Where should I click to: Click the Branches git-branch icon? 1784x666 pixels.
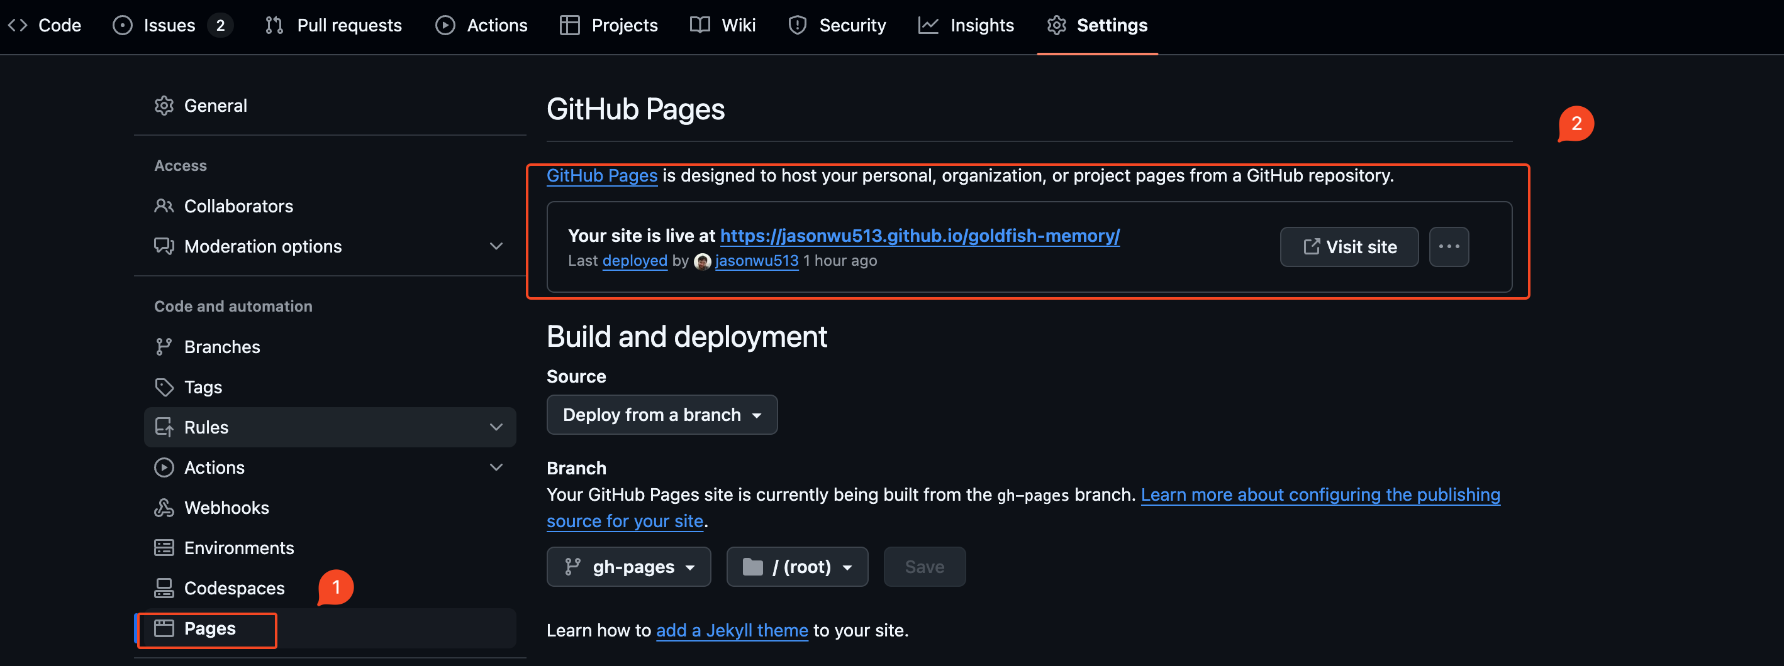(164, 346)
